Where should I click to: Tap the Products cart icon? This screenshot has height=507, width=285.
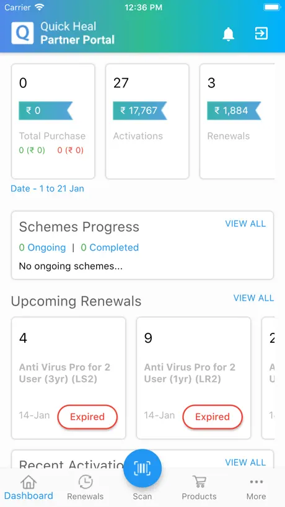199,482
